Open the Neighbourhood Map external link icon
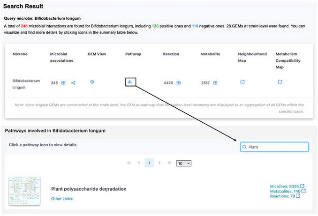The height and width of the screenshot is (216, 318). click(242, 82)
